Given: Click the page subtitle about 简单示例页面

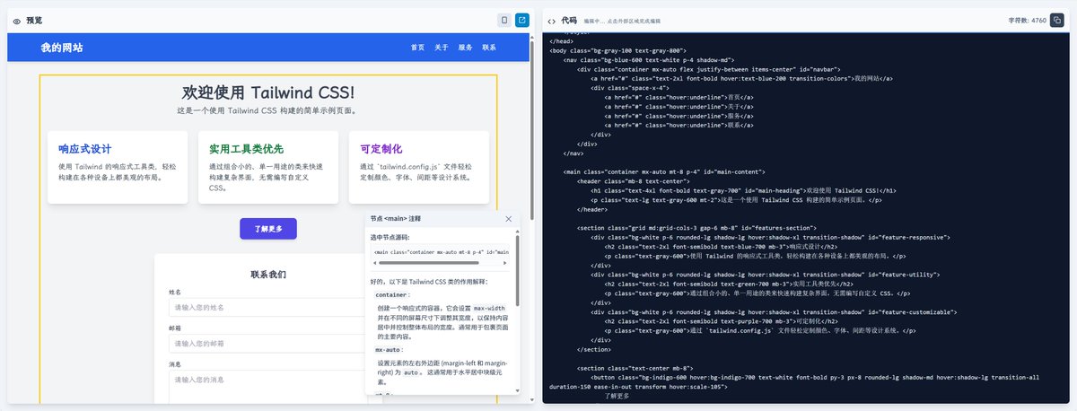Looking at the screenshot, I should pos(268,111).
